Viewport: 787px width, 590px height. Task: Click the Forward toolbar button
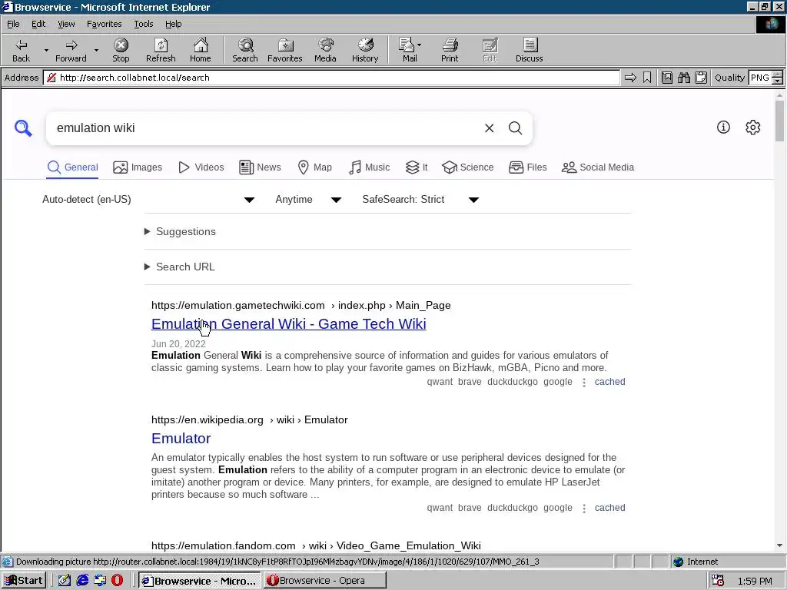[71, 51]
